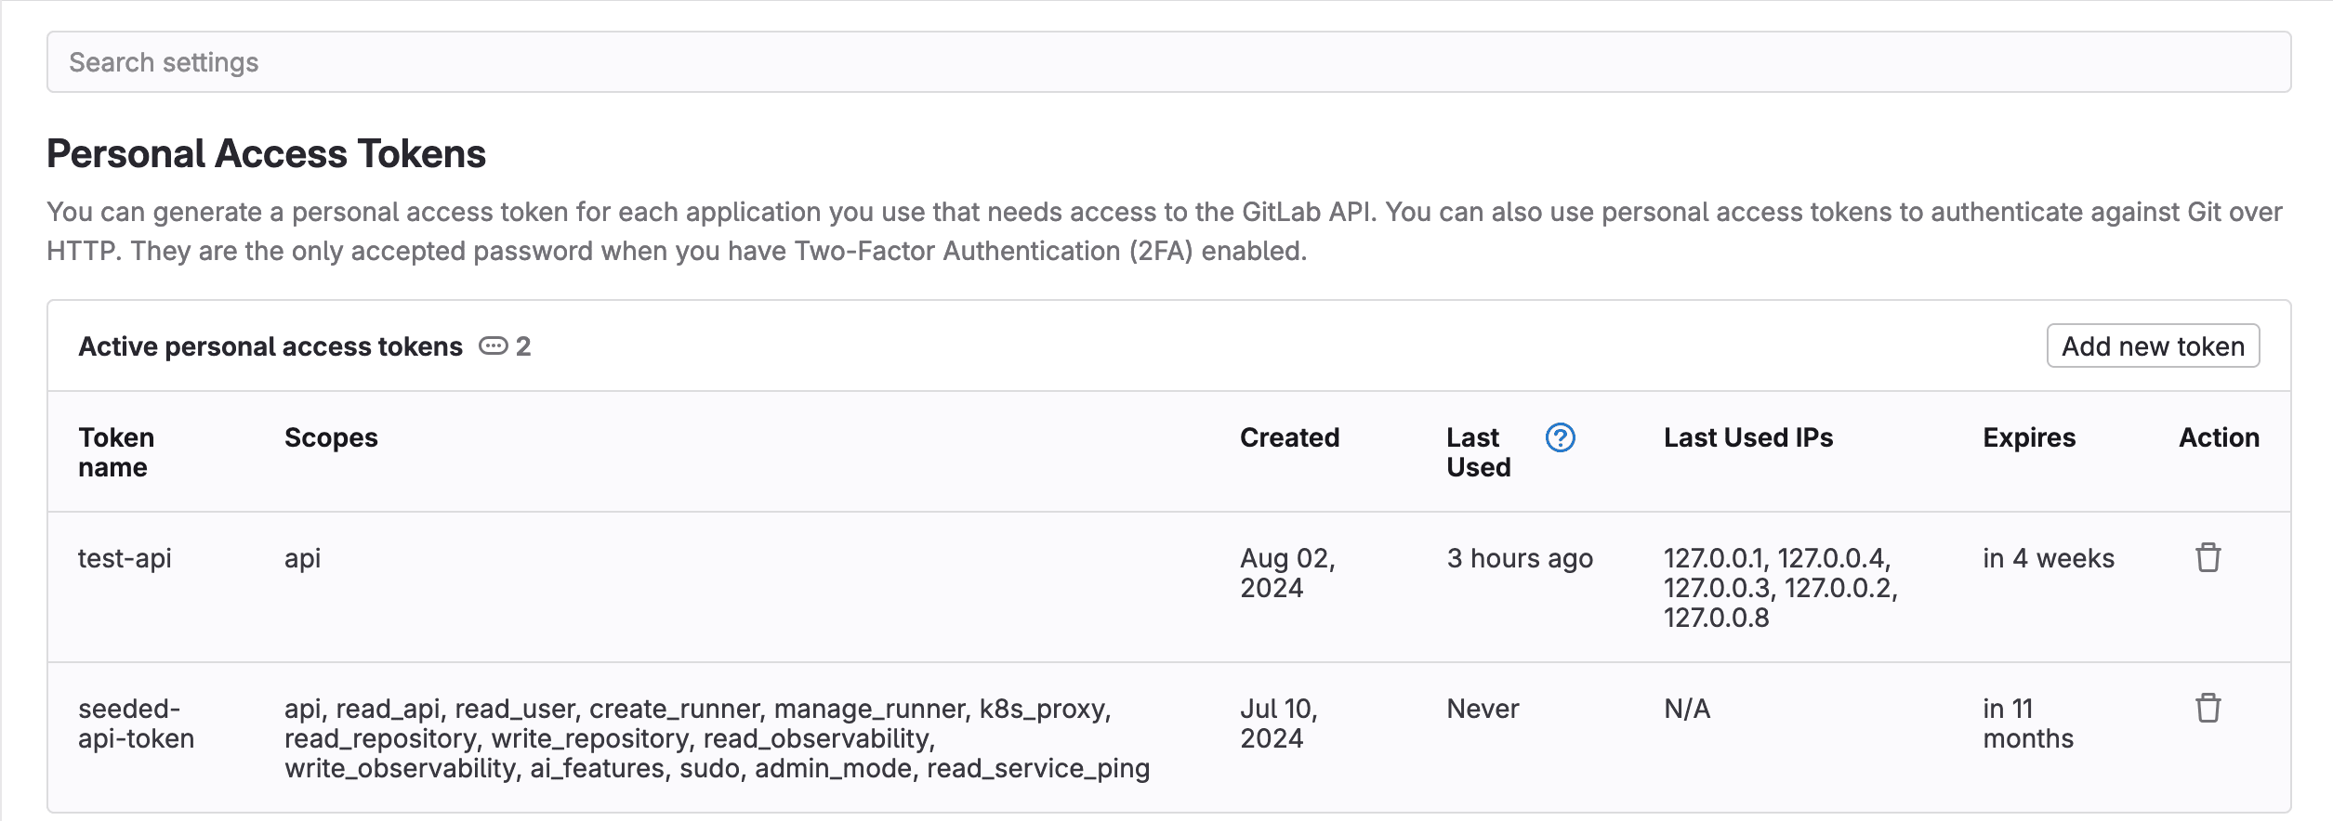Viewport: 2333px width, 821px height.
Task: Select the Expires column header
Action: click(x=2029, y=437)
